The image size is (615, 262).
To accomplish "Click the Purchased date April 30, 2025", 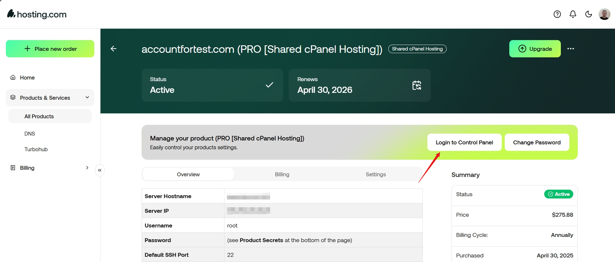I will [x=555, y=255].
